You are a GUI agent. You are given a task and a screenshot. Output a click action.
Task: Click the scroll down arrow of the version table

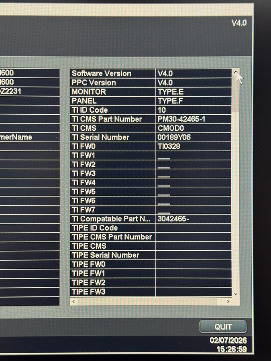click(x=236, y=294)
